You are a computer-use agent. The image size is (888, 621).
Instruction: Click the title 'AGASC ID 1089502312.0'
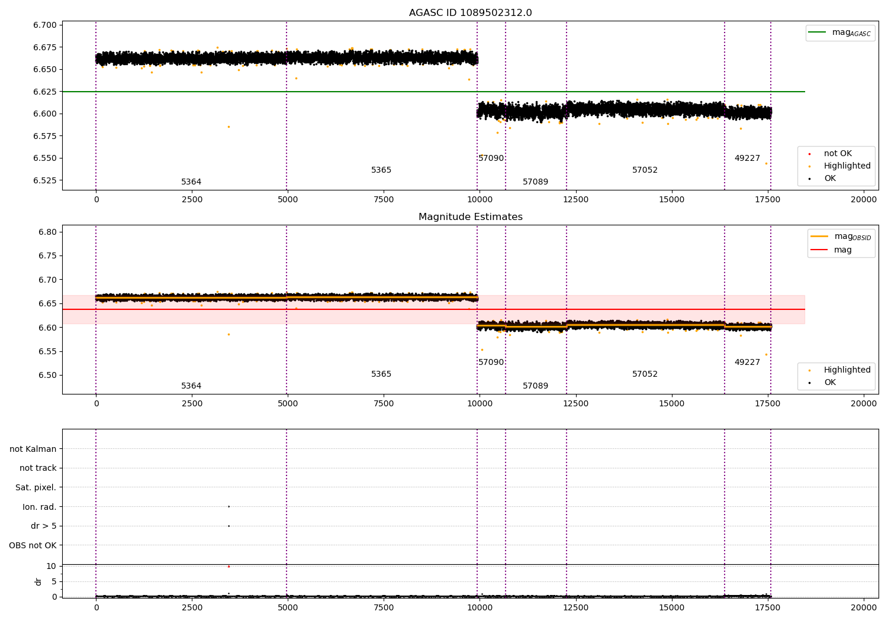470,13
